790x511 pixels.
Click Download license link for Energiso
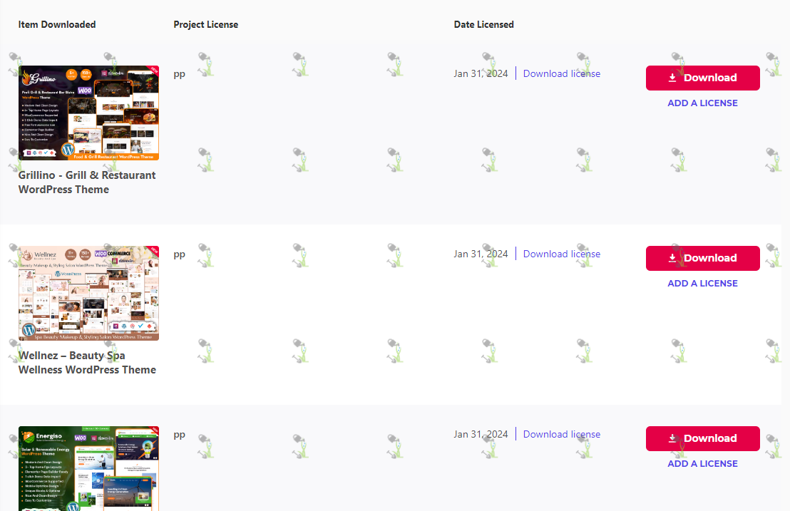pos(562,434)
